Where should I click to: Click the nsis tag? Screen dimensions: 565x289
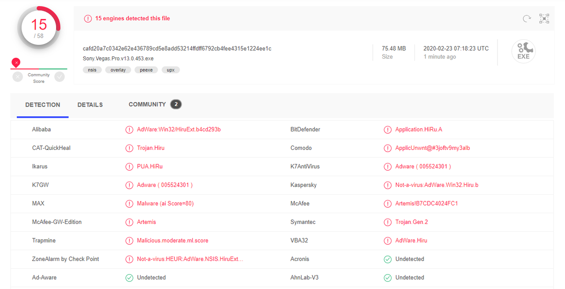click(x=92, y=70)
